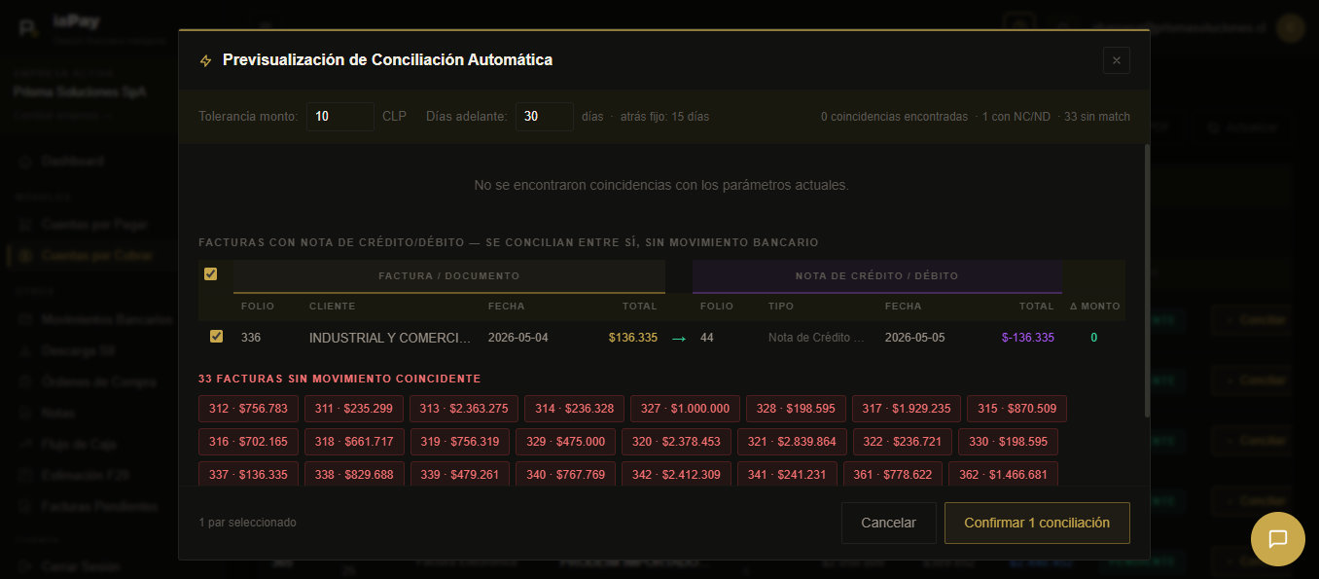Select invoice chip 320 · $2.378.453
The image size is (1319, 579).
[676, 442]
